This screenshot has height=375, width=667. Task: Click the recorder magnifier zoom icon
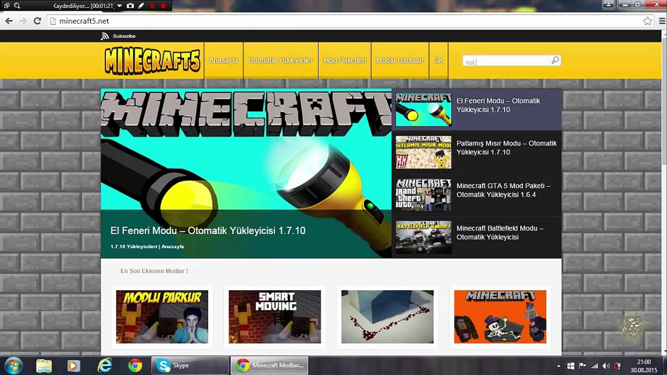tap(17, 6)
